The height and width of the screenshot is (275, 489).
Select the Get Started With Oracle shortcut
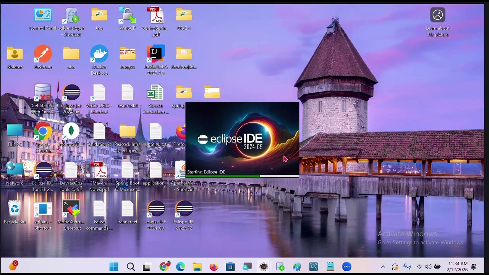click(43, 99)
